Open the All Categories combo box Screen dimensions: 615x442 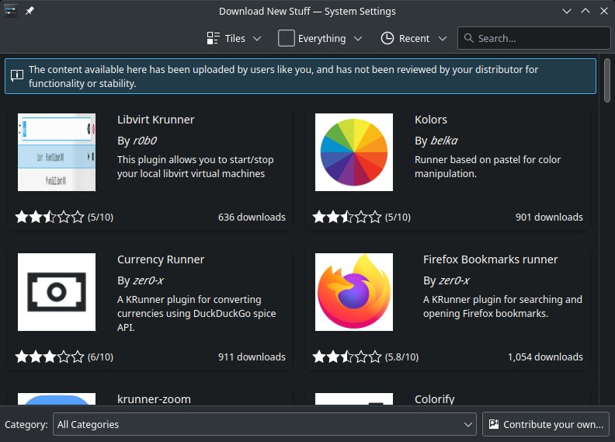coord(264,424)
